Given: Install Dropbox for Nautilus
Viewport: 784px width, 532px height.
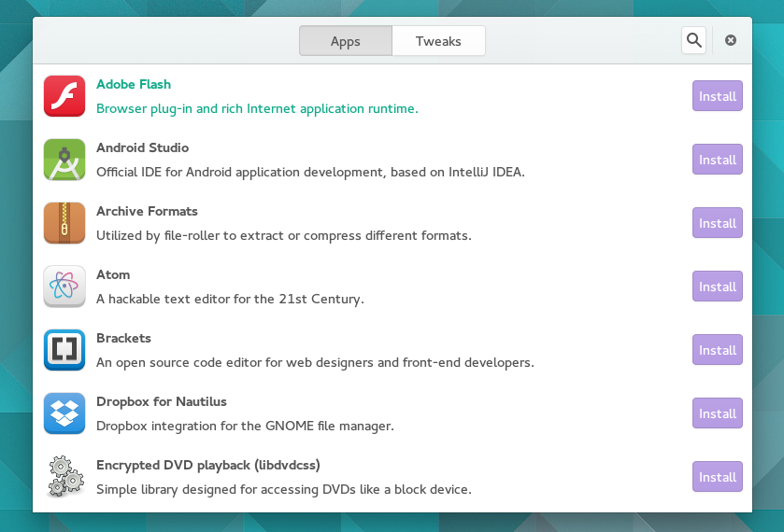Looking at the screenshot, I should [718, 413].
